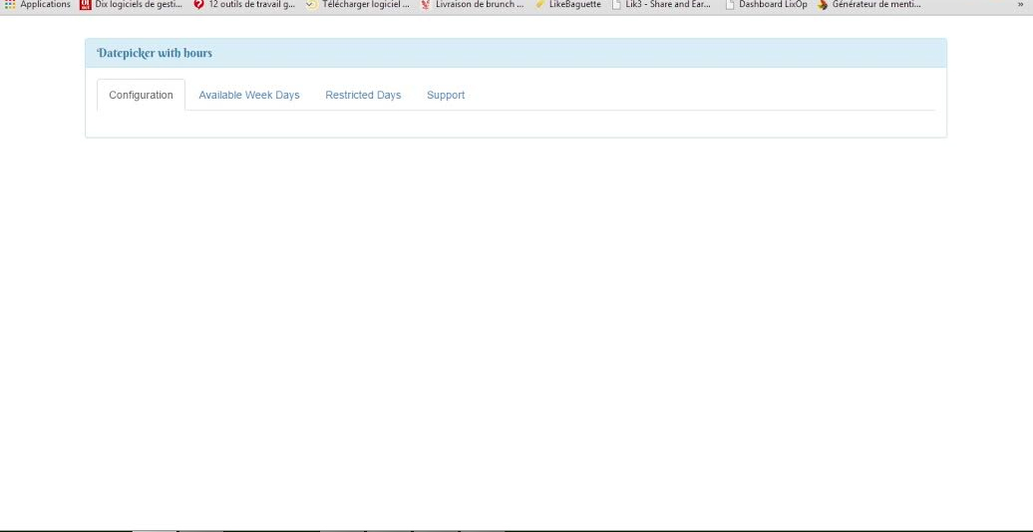The image size is (1033, 532).
Task: Show more bookmarks with chevron
Action: coord(1020,5)
